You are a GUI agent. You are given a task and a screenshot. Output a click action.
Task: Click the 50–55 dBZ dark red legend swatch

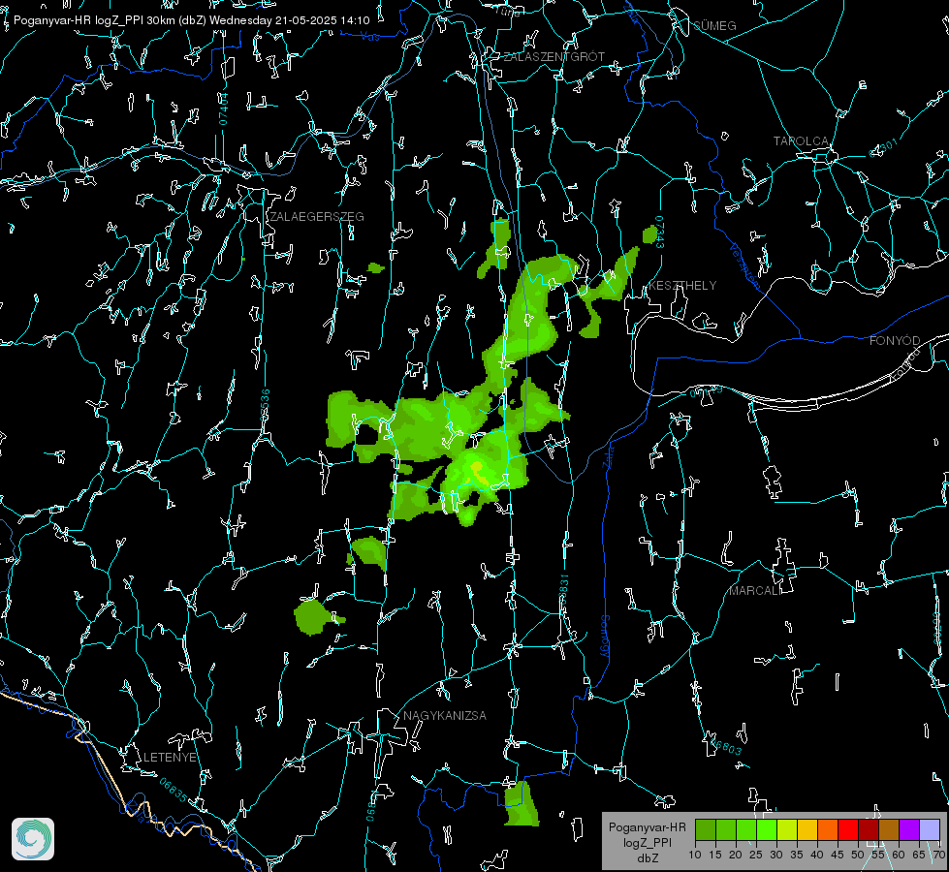click(869, 829)
